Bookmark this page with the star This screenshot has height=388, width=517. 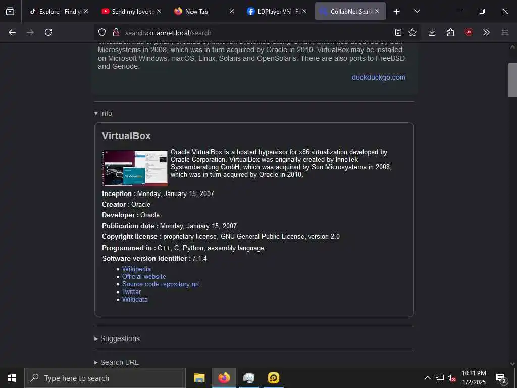tap(412, 32)
